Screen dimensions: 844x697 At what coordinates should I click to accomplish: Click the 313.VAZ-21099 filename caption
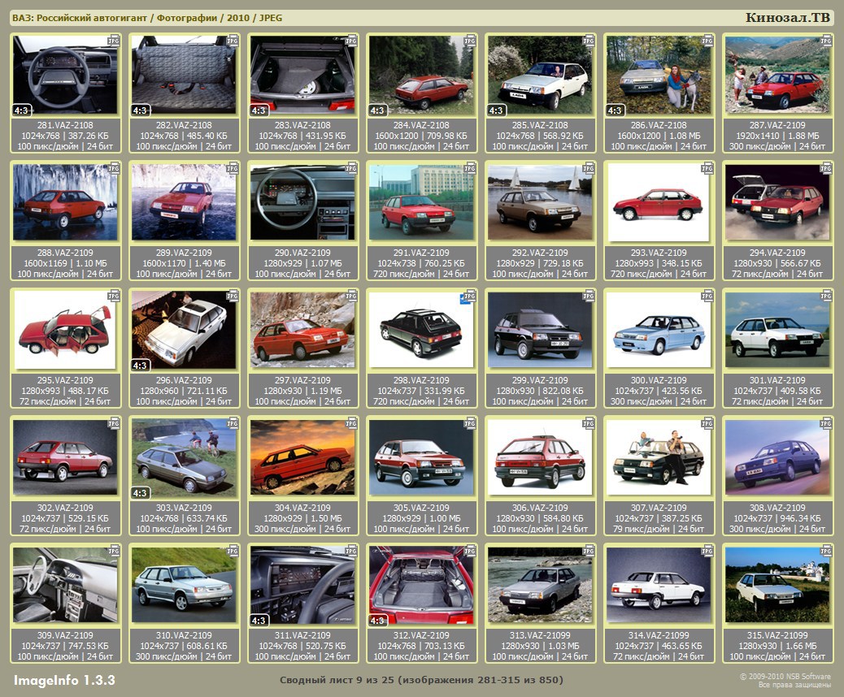(x=539, y=635)
